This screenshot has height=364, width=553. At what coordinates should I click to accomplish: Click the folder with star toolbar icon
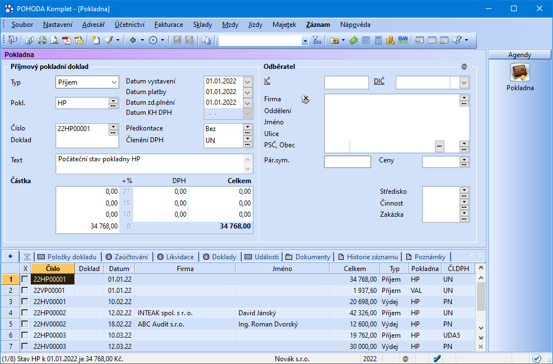[x=334, y=40]
